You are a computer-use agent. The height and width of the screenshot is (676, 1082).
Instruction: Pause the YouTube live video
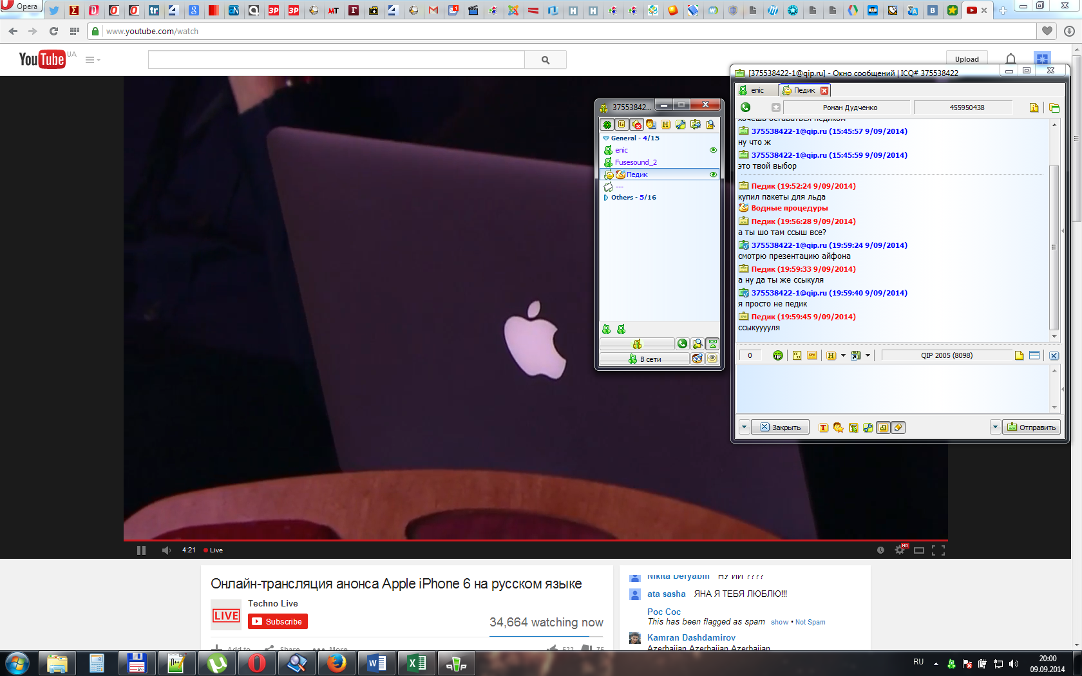[141, 550]
